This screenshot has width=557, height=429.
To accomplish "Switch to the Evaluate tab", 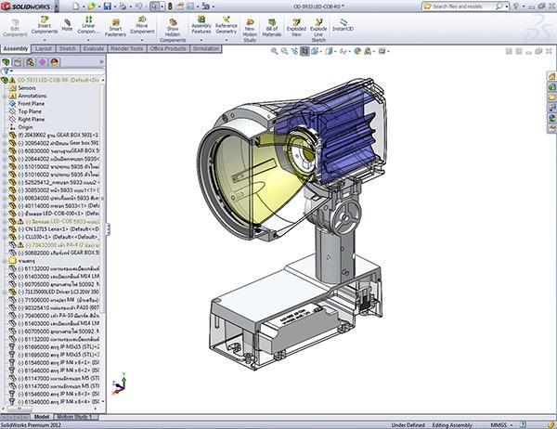I will 94,48.
